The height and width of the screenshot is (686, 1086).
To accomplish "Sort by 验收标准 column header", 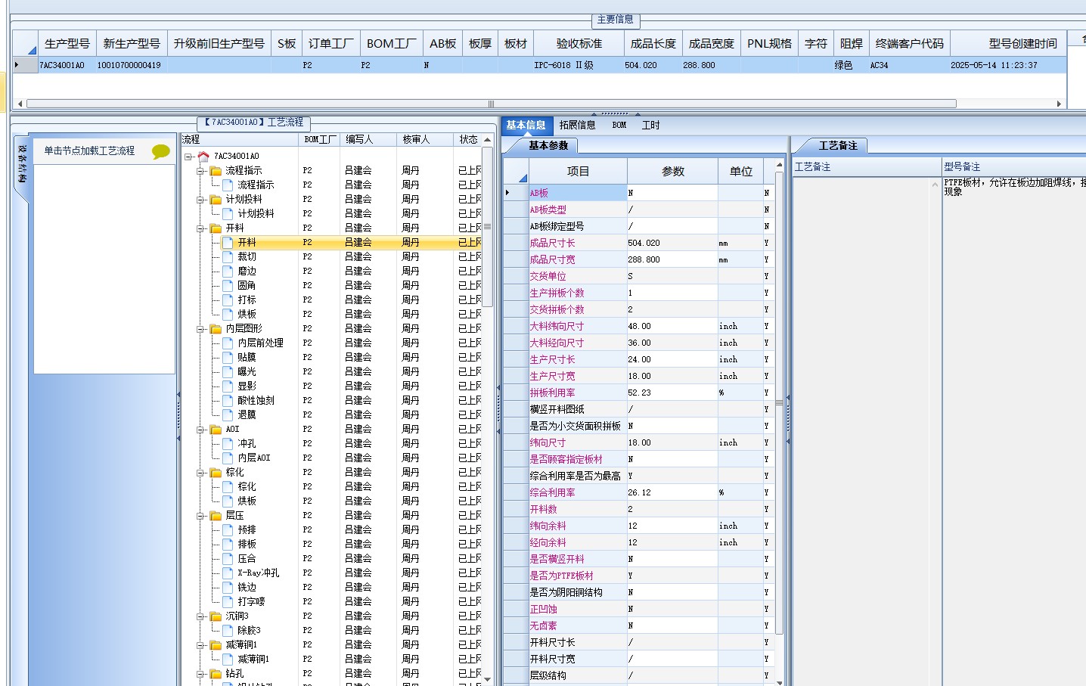I will coord(579,44).
